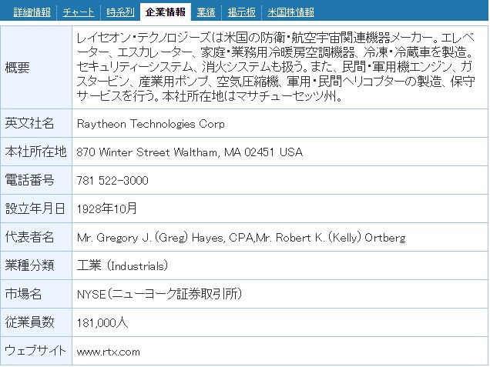
Task: Click the address 870 Winter Street Waltham
Action: (190, 152)
